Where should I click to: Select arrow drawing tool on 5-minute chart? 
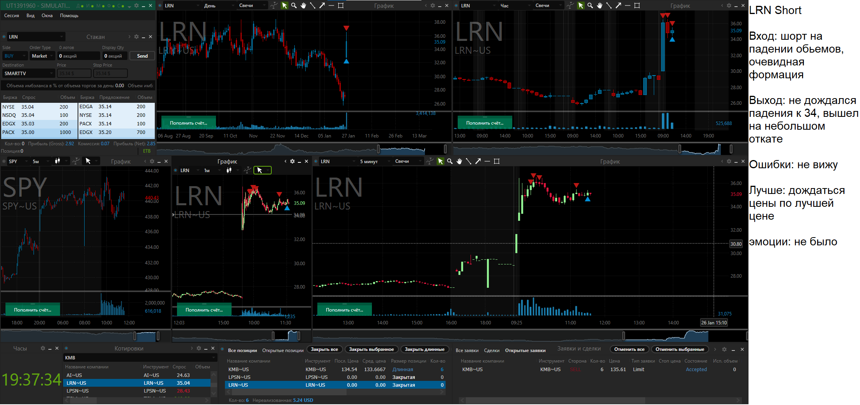click(x=478, y=161)
